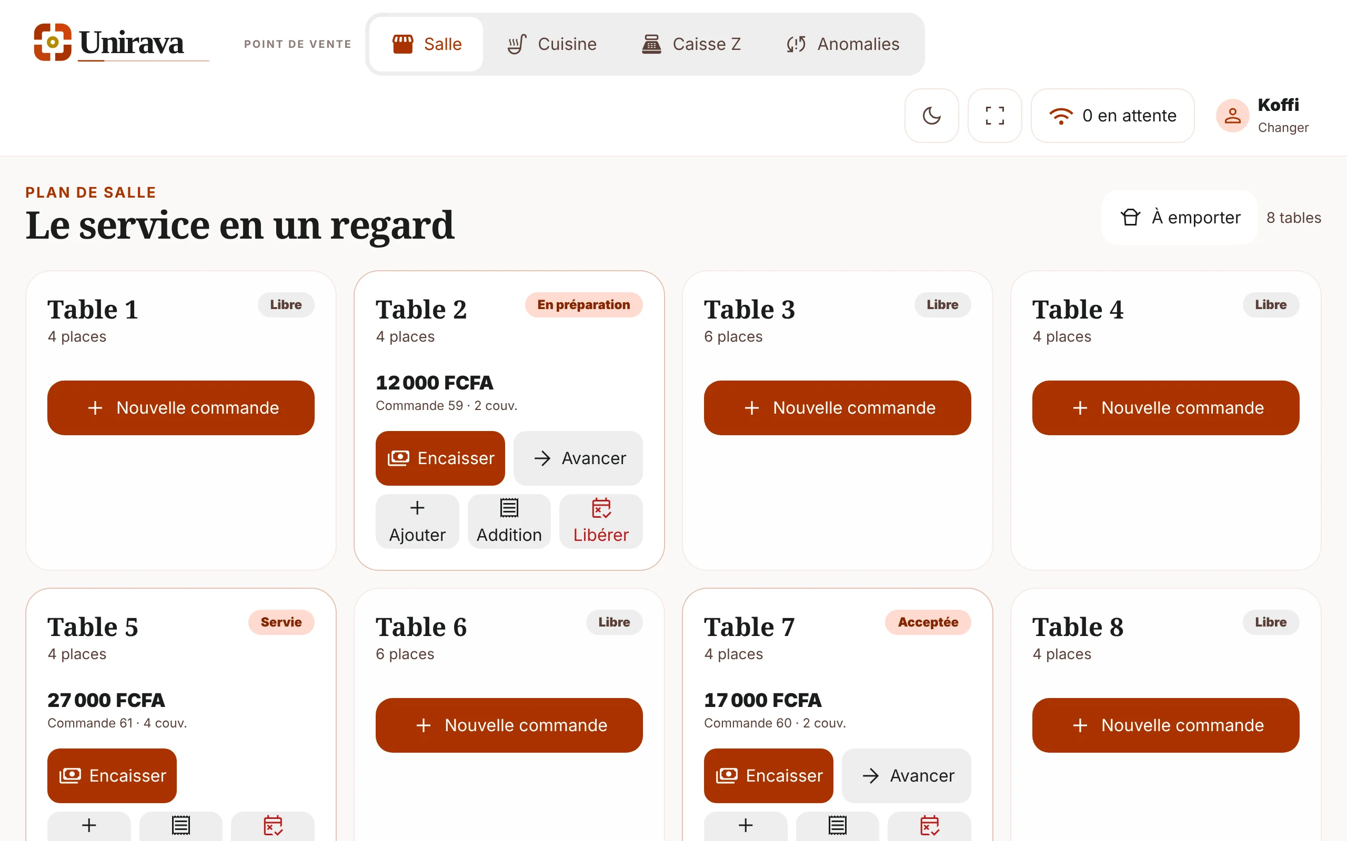Screen dimensions: 1347x841
Task: Open the Unirava logo home
Action: point(122,43)
